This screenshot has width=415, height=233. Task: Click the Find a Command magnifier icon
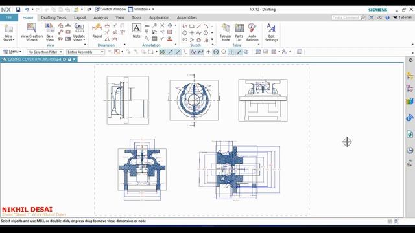coord(363,17)
